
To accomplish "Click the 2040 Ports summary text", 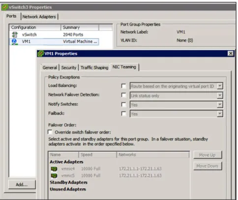I will [73, 34].
